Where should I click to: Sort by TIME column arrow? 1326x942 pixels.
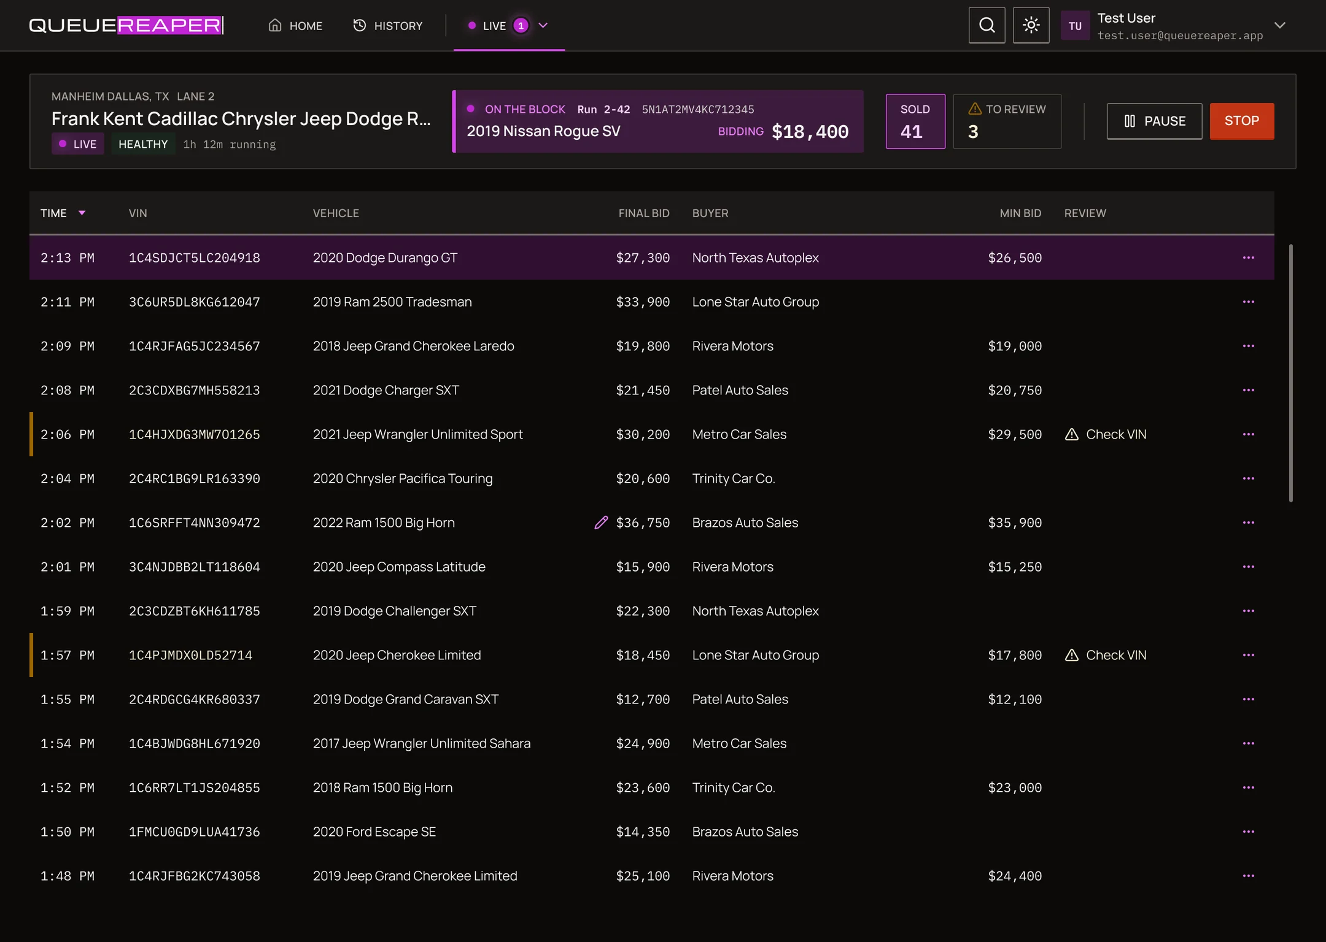(82, 213)
